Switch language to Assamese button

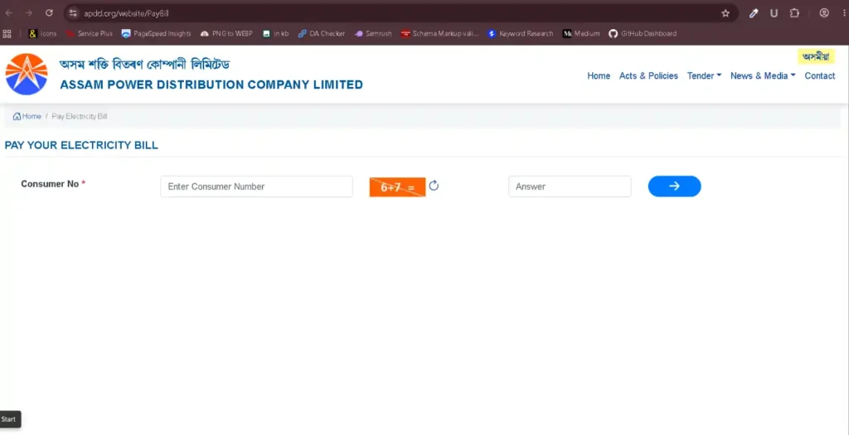816,56
